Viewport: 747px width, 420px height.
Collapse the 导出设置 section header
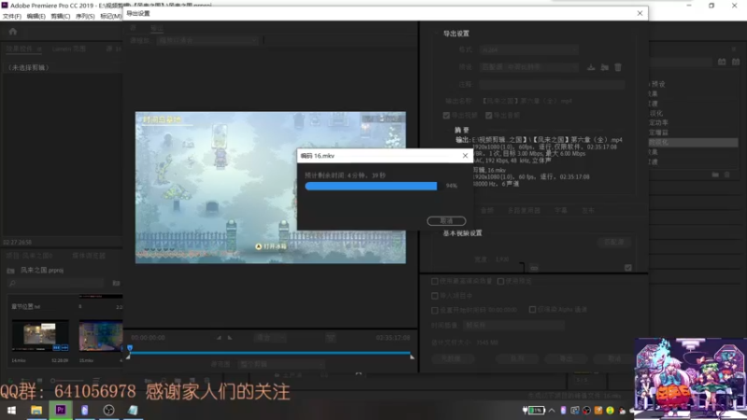[x=456, y=34]
